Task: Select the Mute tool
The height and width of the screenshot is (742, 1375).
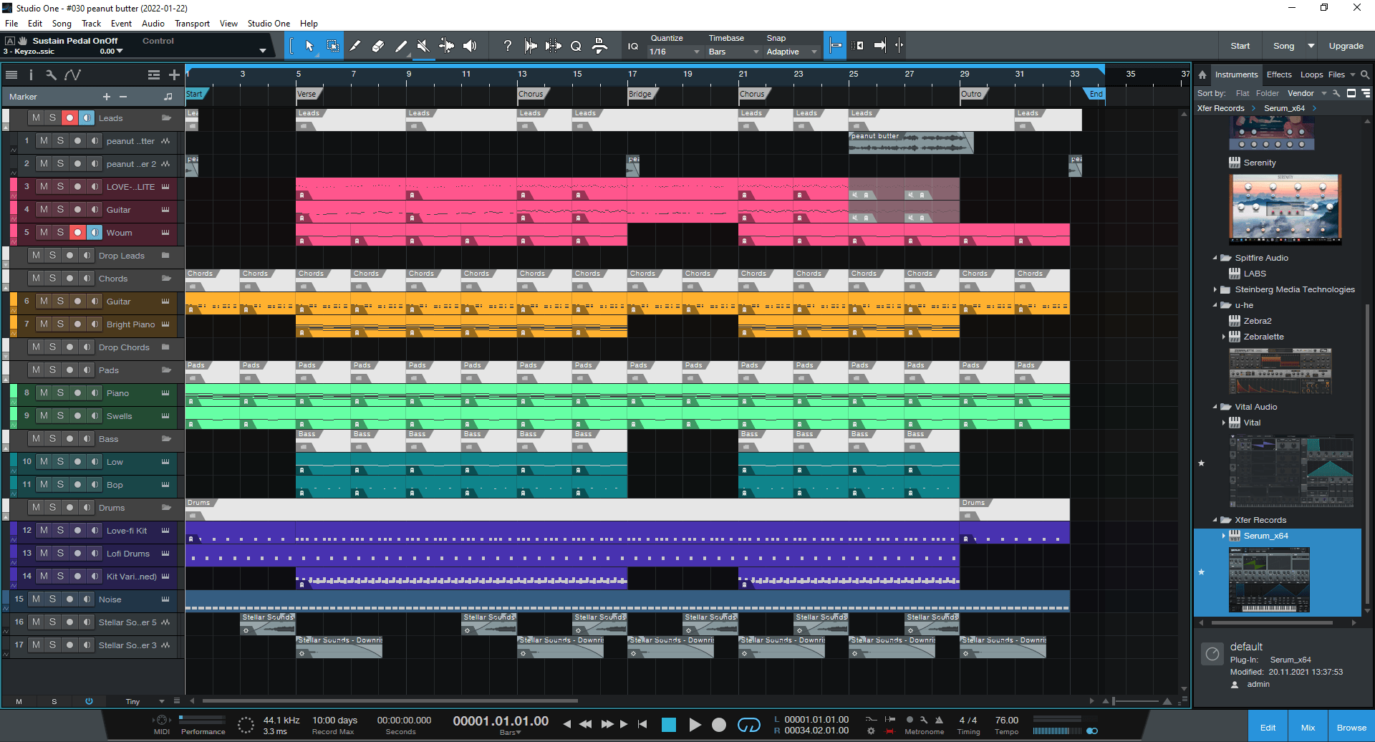Action: pos(423,46)
